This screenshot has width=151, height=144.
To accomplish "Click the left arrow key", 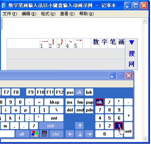I will point(71,134).
